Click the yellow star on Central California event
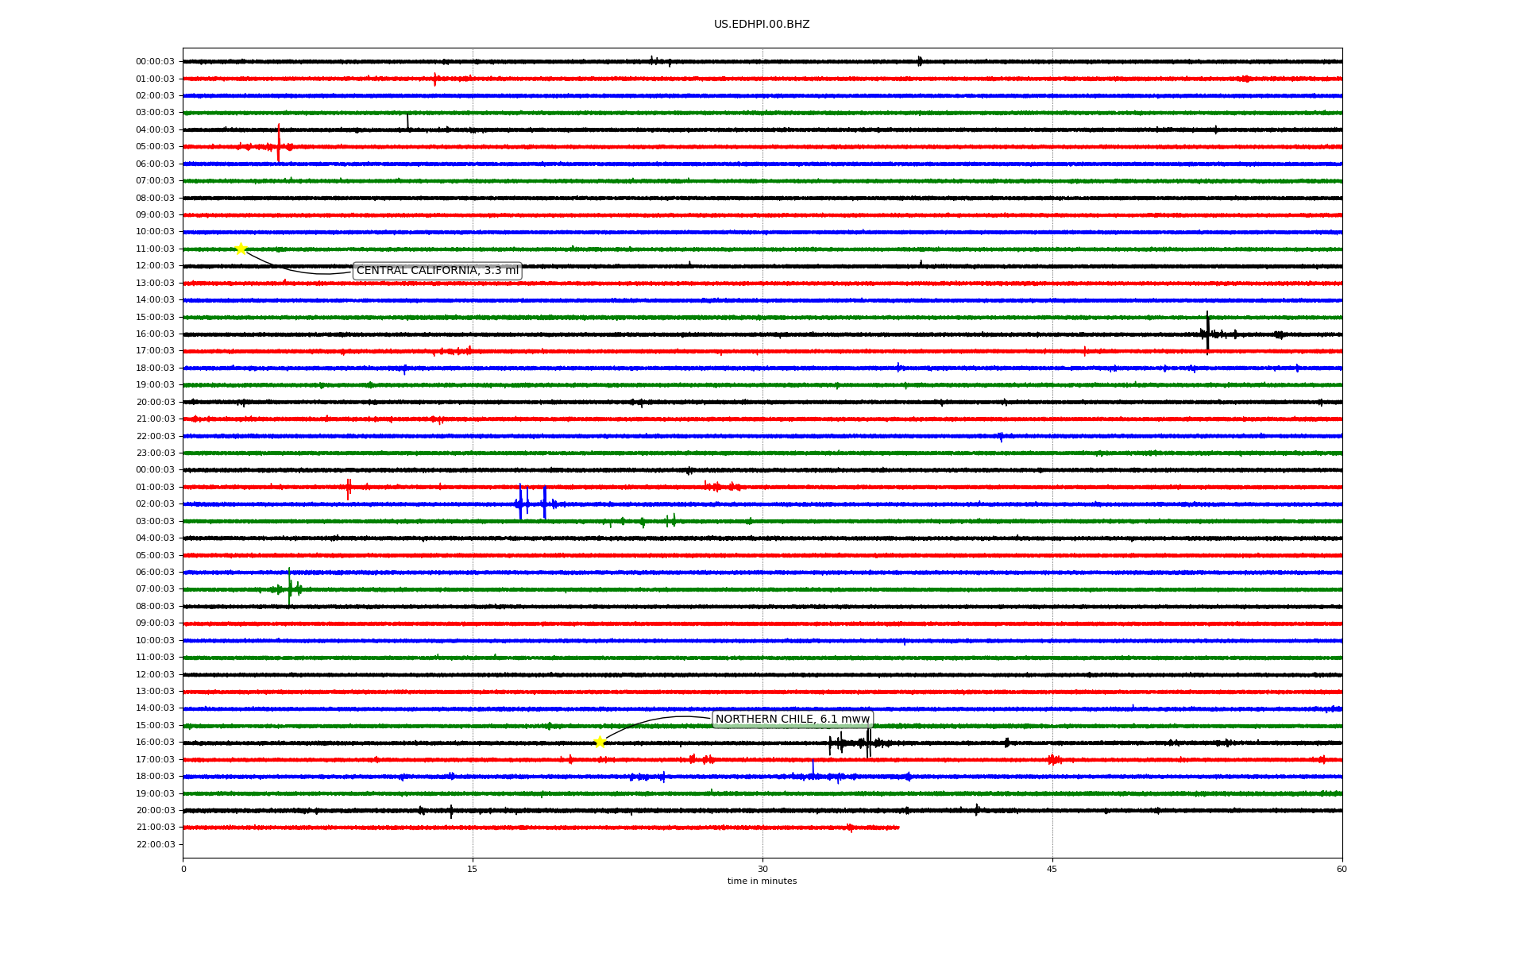This screenshot has width=1525, height=953. coord(241,249)
